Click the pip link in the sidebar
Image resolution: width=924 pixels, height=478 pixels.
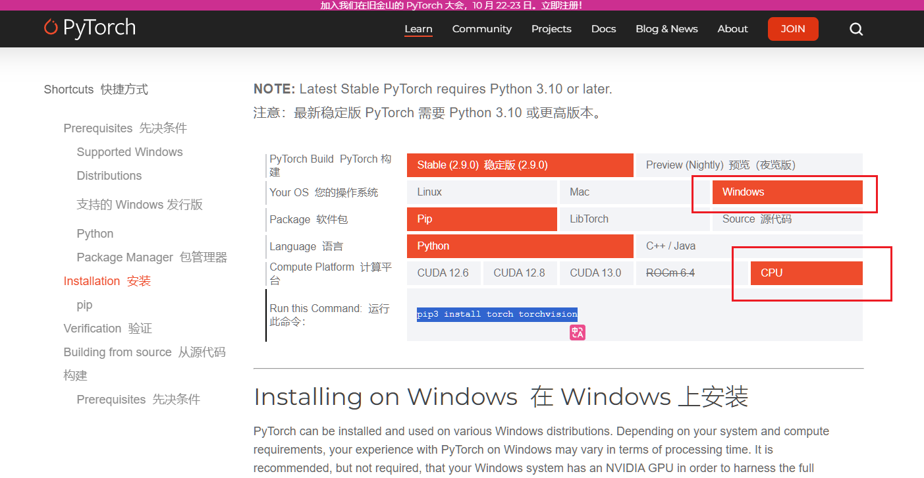point(84,304)
